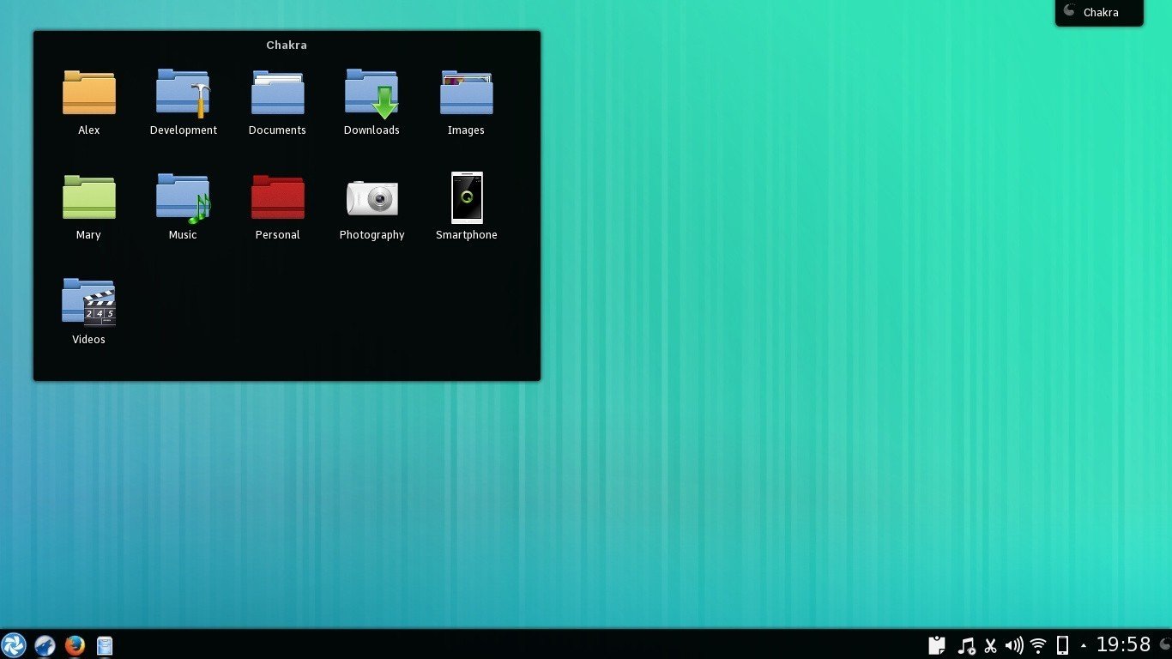The height and width of the screenshot is (659, 1172).
Task: Open the Klipper clipboard icon in the tray
Action: pyautogui.click(x=936, y=644)
